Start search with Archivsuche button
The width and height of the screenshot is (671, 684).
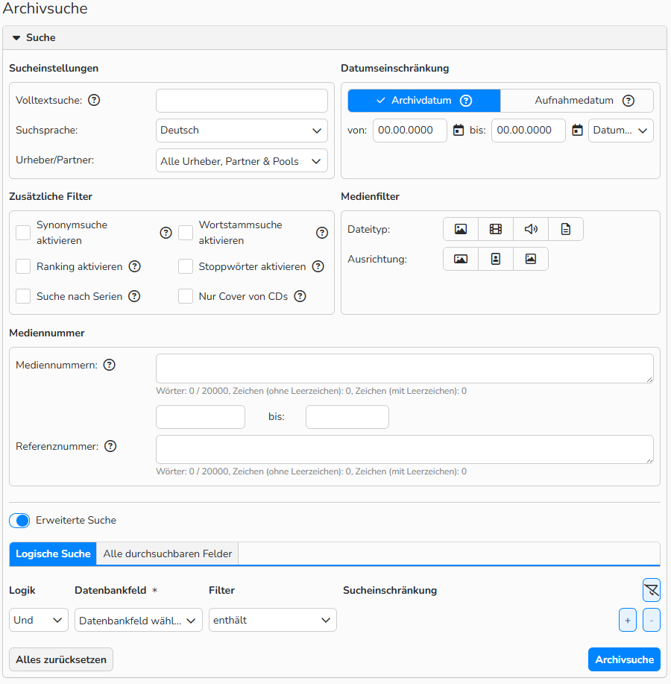pos(624,659)
